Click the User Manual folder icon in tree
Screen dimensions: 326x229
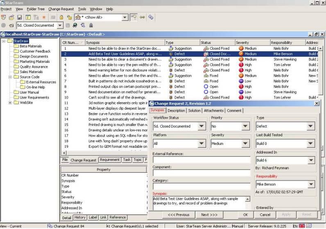coord(16,92)
